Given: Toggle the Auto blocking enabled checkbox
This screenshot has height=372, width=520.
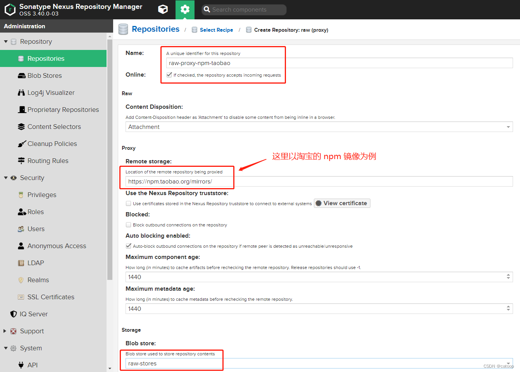Looking at the screenshot, I should (128, 246).
